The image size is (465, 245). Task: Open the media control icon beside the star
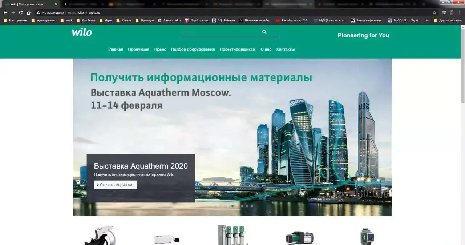(444, 12)
